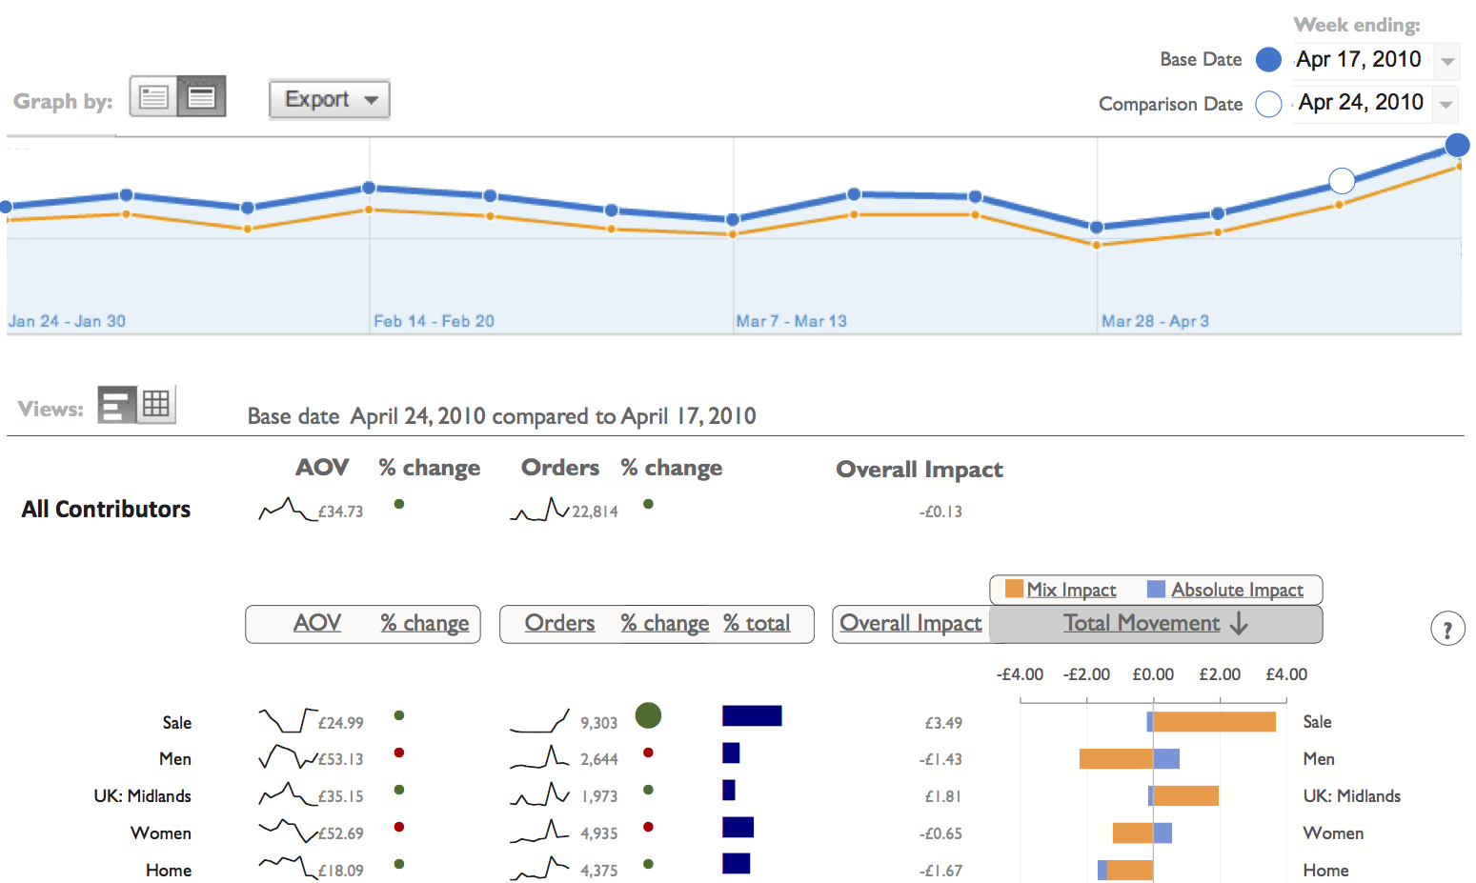Viewport: 1476px width, 883px height.
Task: Click the £3.49 Sale impact value
Action: 943,723
